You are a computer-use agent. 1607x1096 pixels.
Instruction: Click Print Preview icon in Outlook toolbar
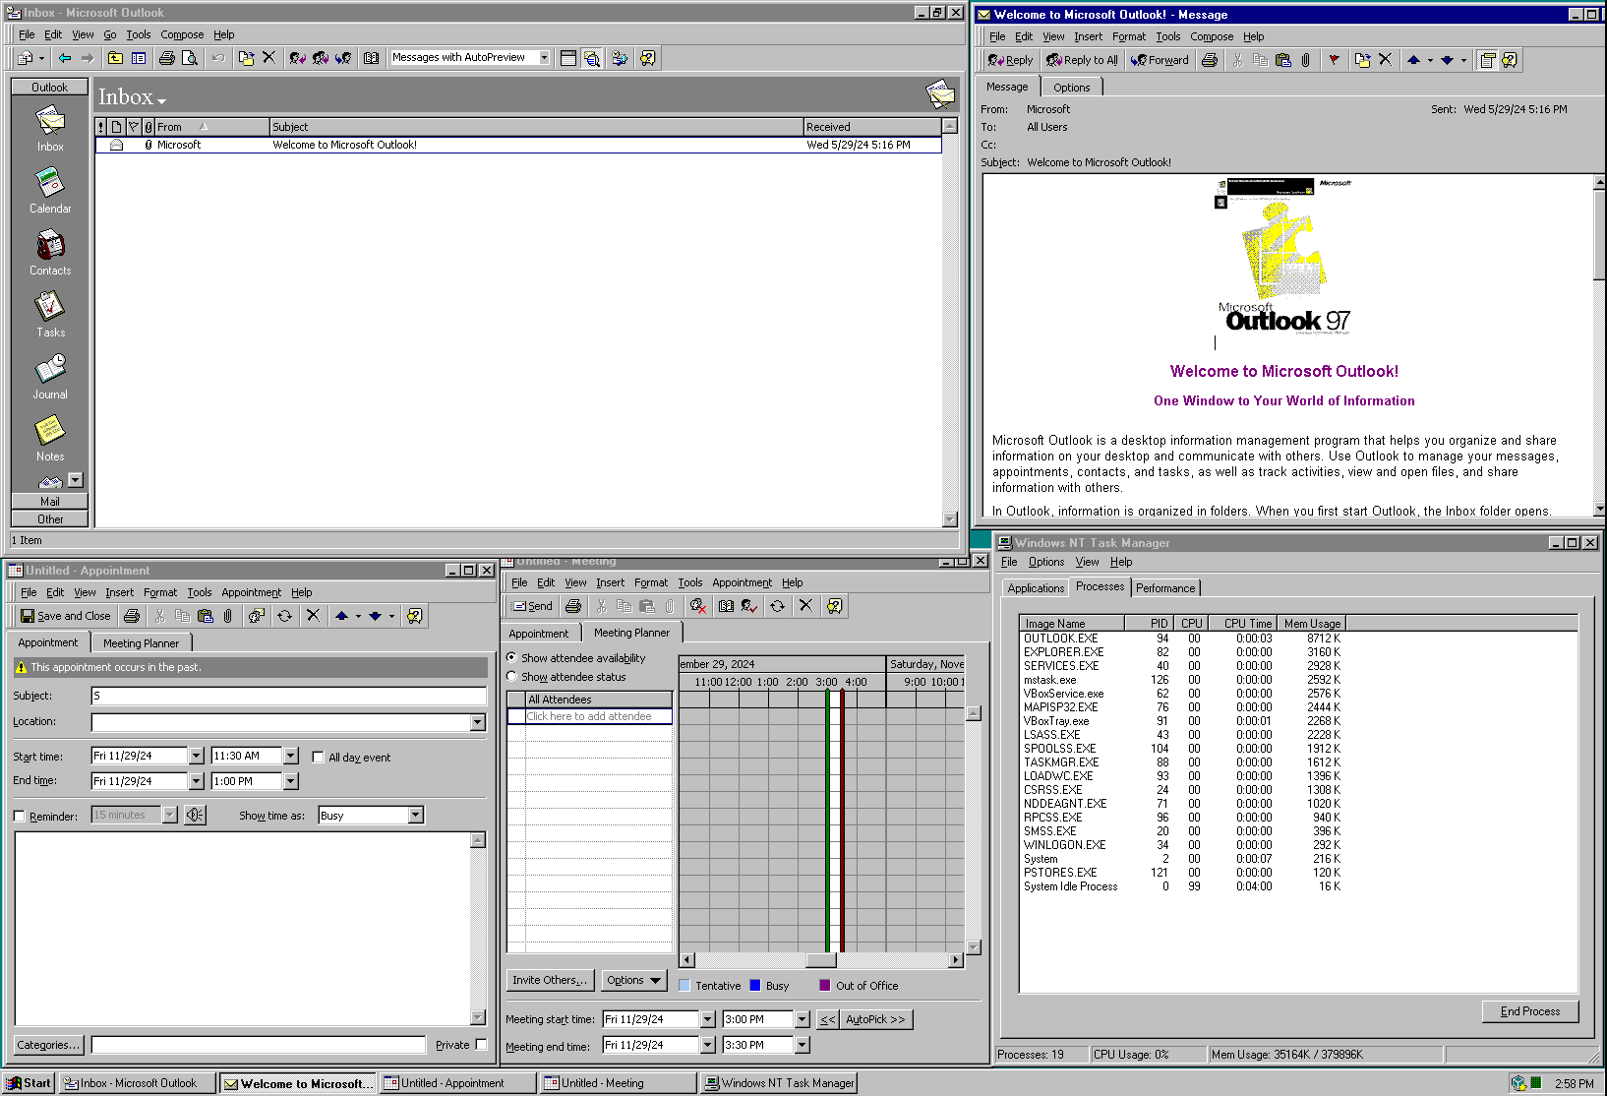pos(190,58)
